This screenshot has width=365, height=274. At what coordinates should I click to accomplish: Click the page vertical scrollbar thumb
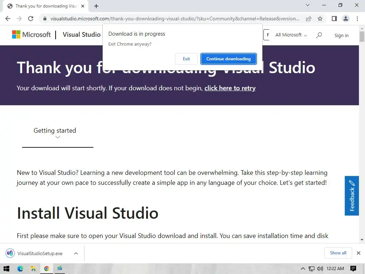(x=362, y=37)
